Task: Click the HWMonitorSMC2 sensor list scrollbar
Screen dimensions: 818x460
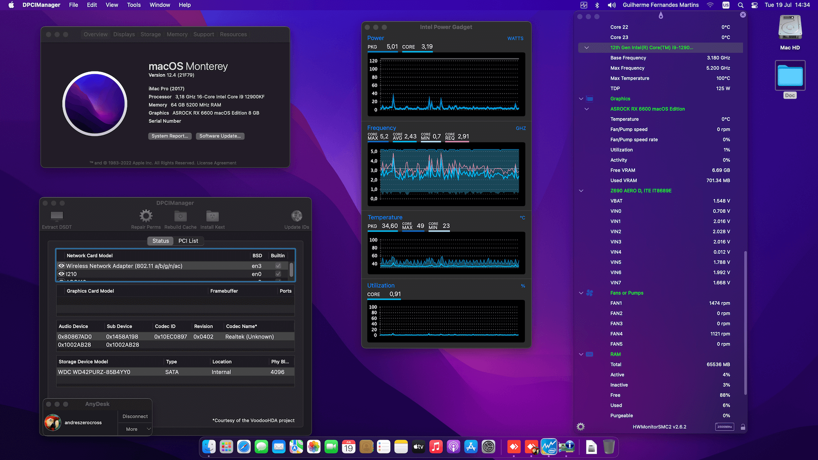Action: tap(745, 323)
